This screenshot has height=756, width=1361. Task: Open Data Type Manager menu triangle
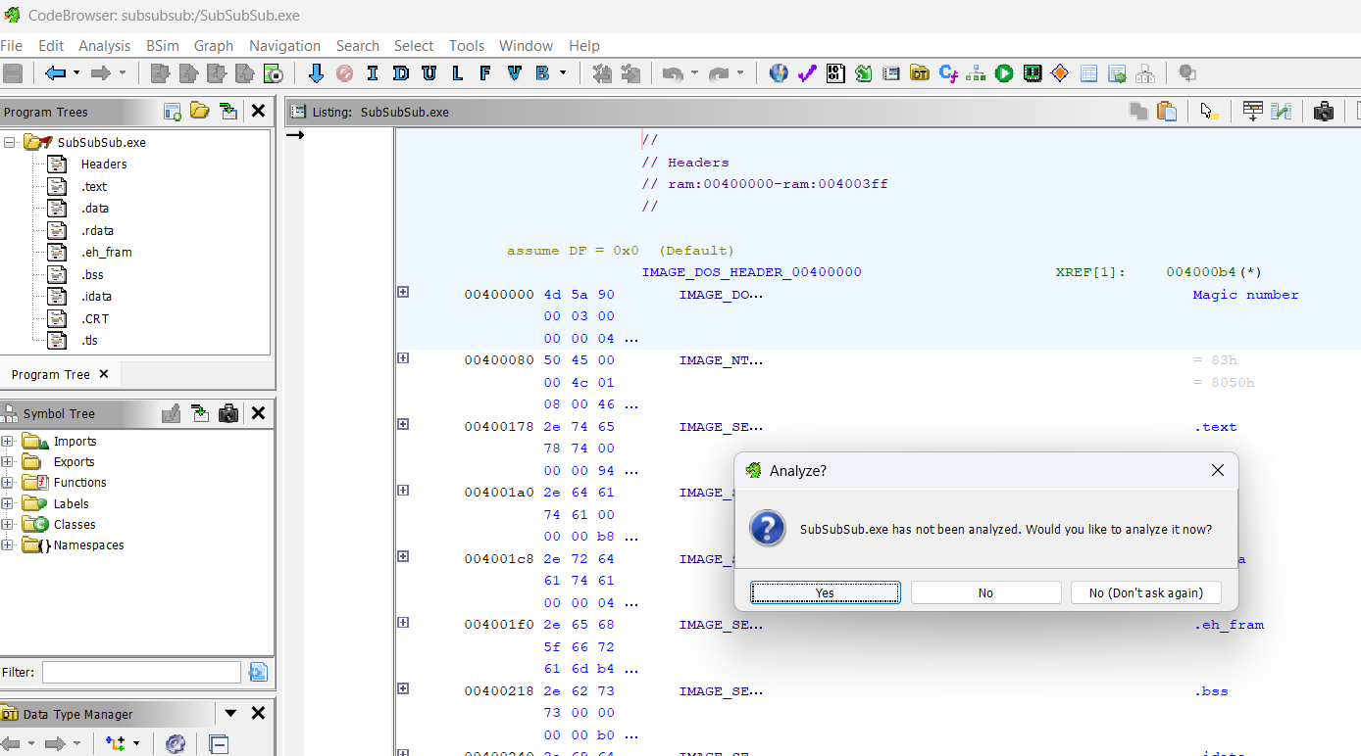click(230, 714)
